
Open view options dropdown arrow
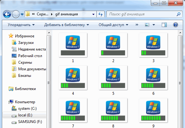(x=154, y=25)
